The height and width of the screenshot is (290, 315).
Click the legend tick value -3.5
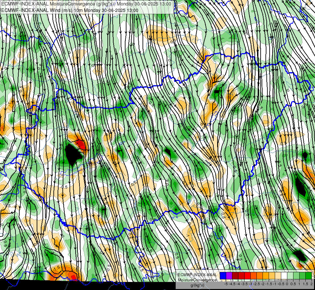point(244,284)
